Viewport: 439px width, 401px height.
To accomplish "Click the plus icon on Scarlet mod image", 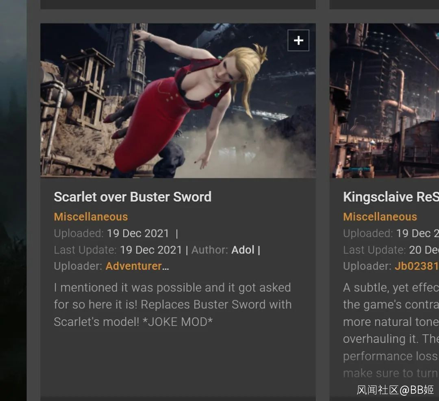I will point(298,40).
